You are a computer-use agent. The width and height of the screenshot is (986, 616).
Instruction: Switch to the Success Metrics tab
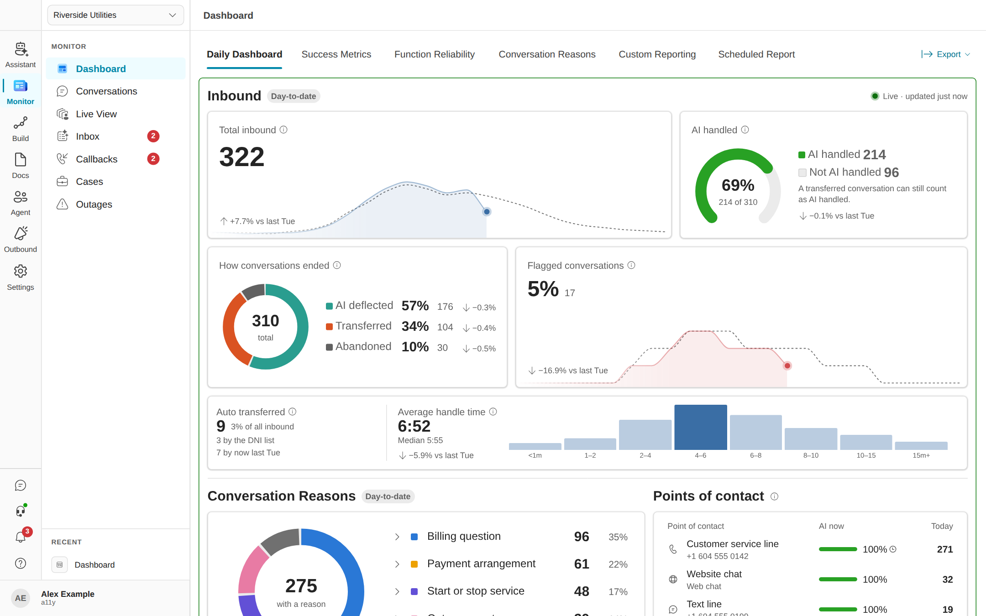[336, 54]
